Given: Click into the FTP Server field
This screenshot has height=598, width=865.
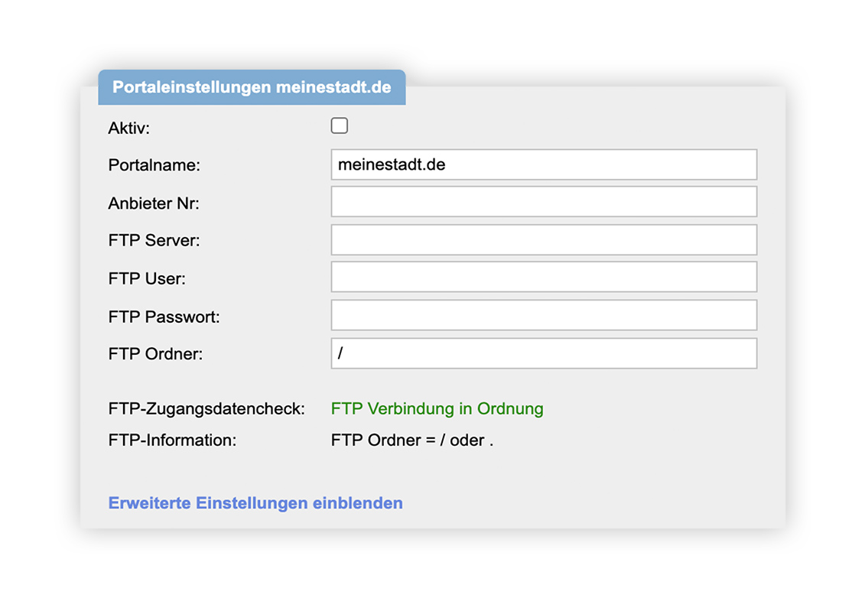Looking at the screenshot, I should (x=544, y=239).
